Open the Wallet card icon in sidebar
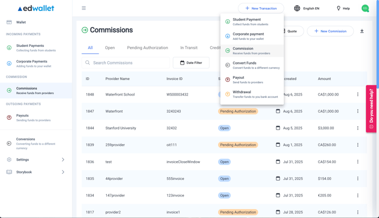This screenshot has height=218, width=379. 9,22
